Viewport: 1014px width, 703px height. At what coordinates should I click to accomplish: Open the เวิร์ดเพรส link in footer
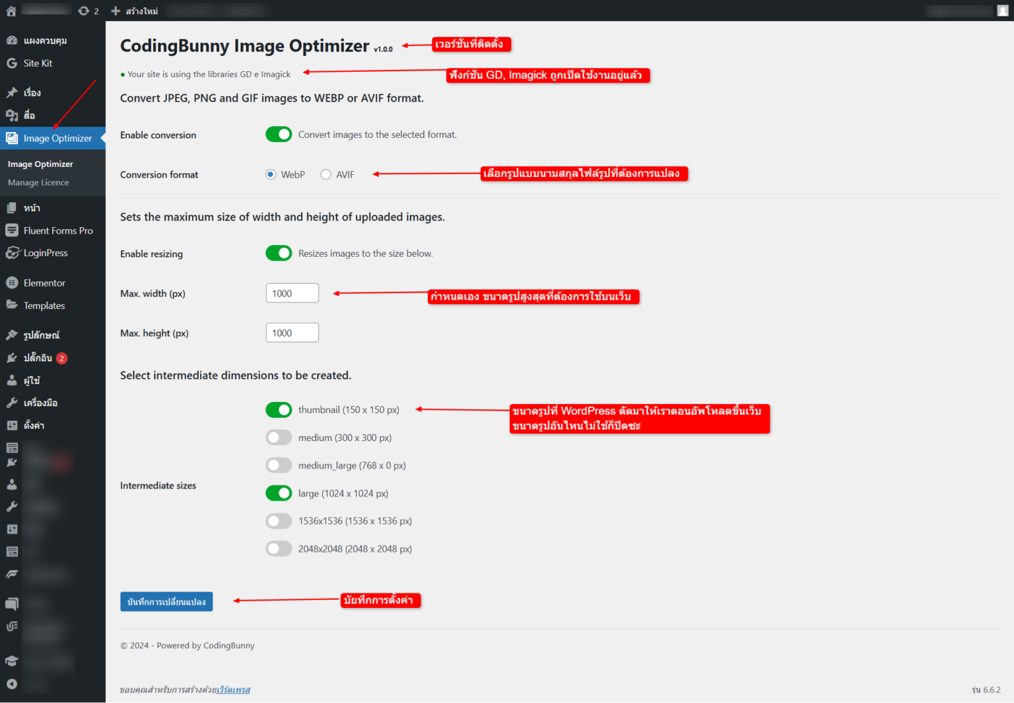point(234,690)
